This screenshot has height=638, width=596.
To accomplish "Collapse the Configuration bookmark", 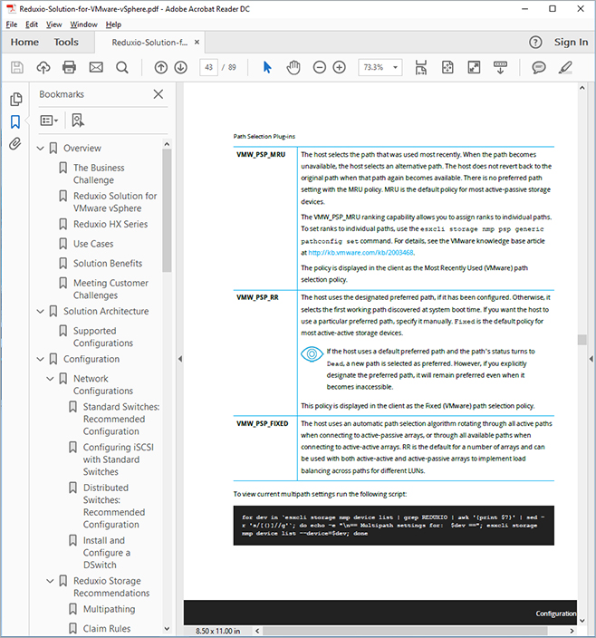I will (x=40, y=359).
